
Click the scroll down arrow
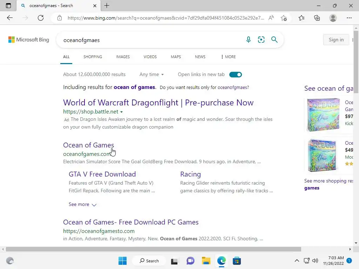356,243
